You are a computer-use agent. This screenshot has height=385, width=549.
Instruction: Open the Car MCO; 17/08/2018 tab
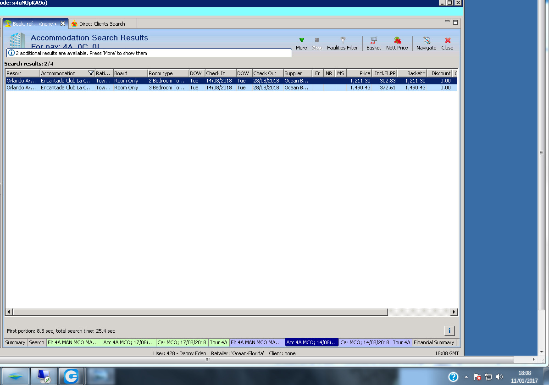(x=182, y=342)
